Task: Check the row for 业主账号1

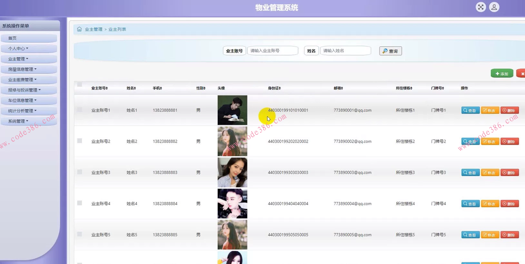Action: (x=80, y=110)
